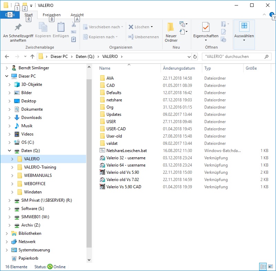Click the refresh icon in address bar

[195, 57]
